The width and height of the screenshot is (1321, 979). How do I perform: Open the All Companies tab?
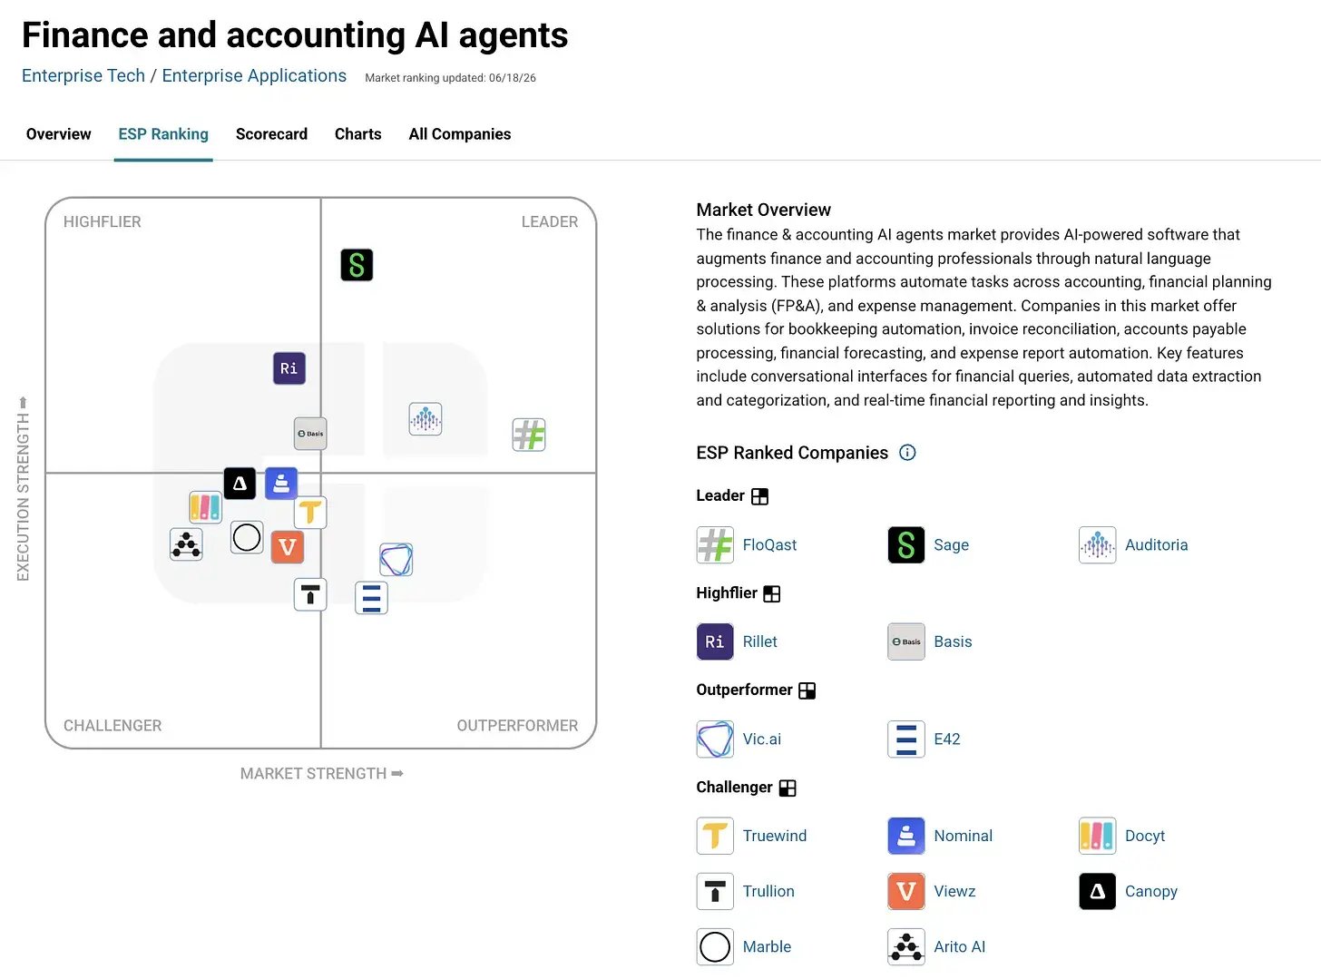[460, 134]
